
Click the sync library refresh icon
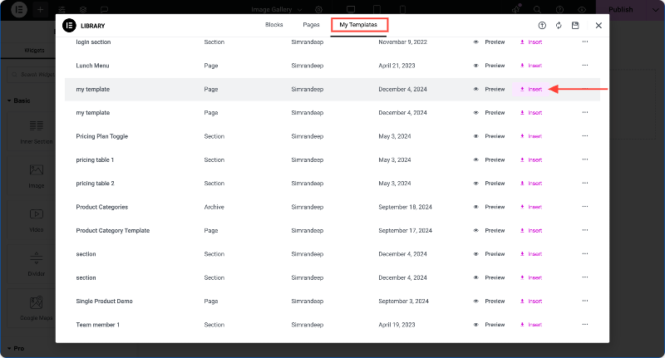point(559,26)
